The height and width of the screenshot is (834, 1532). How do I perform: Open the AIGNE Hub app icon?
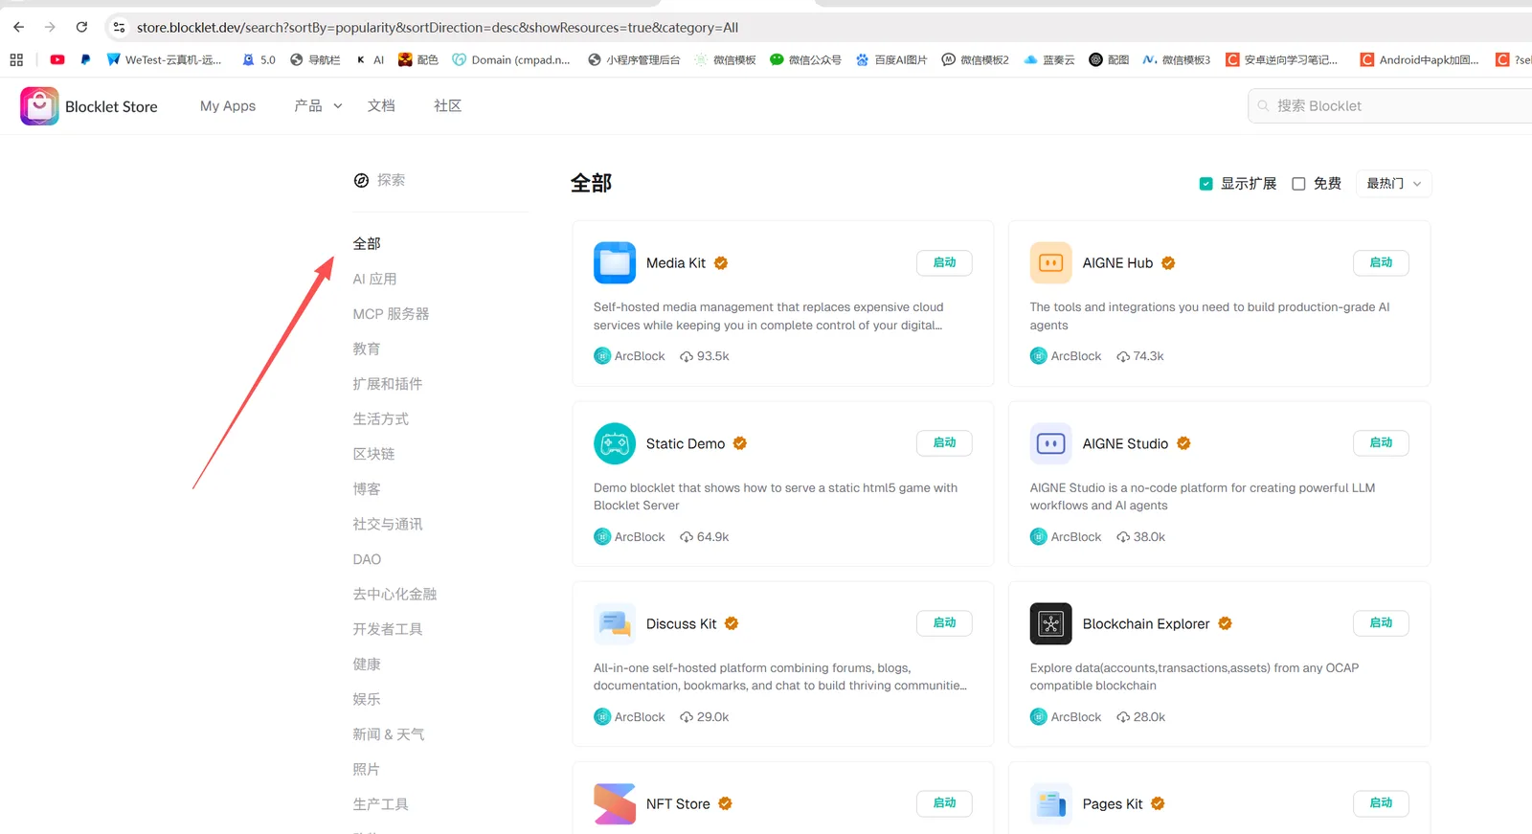[x=1050, y=262]
